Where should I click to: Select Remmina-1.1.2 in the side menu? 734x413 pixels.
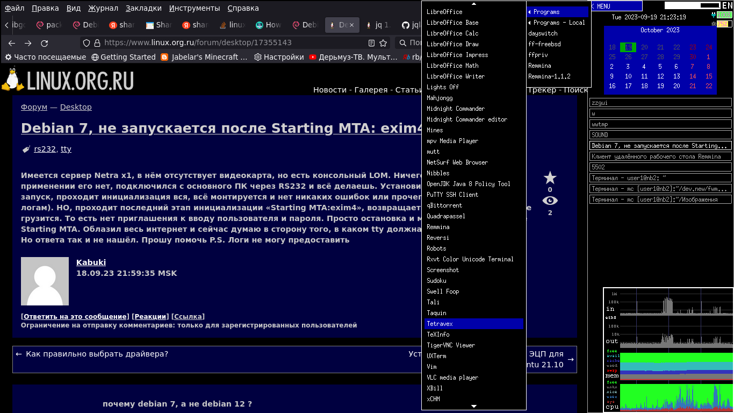[558, 76]
